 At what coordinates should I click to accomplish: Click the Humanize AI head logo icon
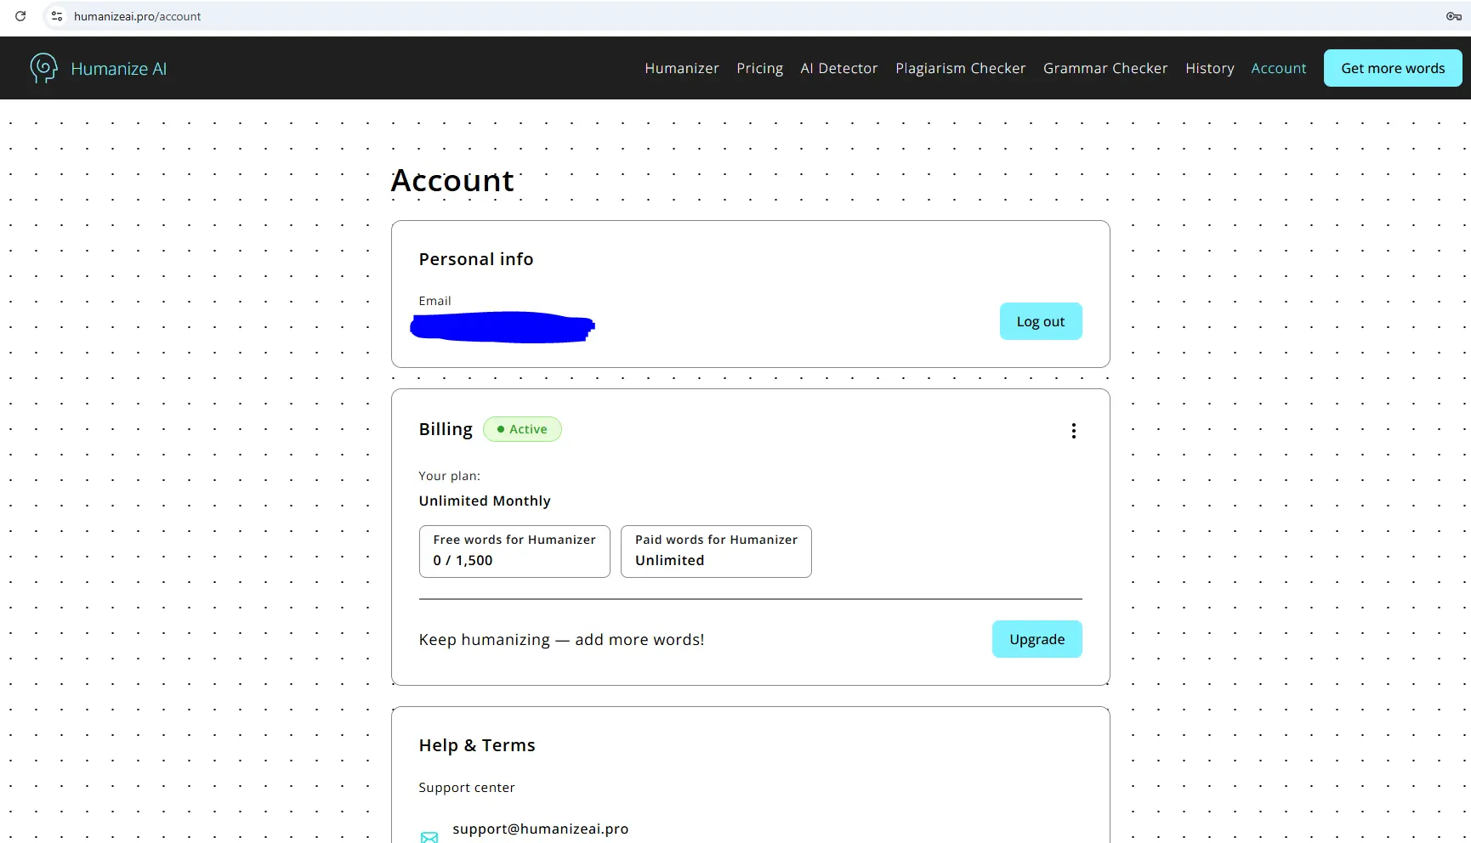pos(43,68)
